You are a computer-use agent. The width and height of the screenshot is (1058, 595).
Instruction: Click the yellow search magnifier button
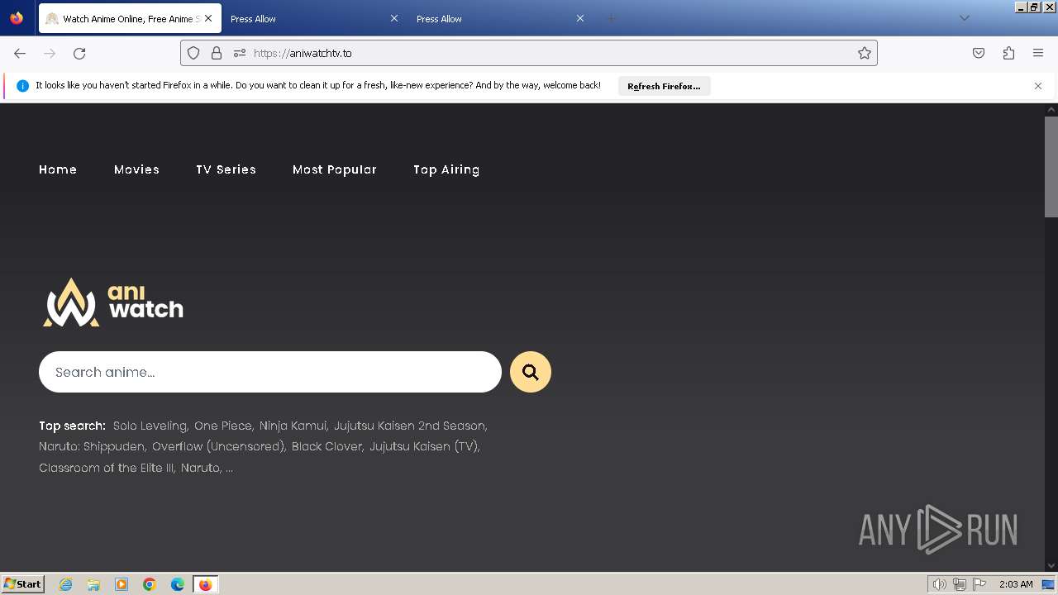coord(531,372)
